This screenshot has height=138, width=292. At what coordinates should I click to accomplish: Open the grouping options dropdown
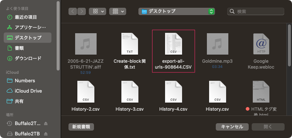point(118,11)
